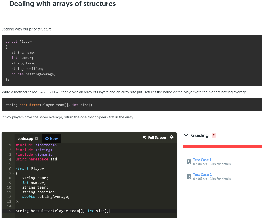Click New to create a new file tab
The width and height of the screenshot is (262, 218).
coord(51,138)
